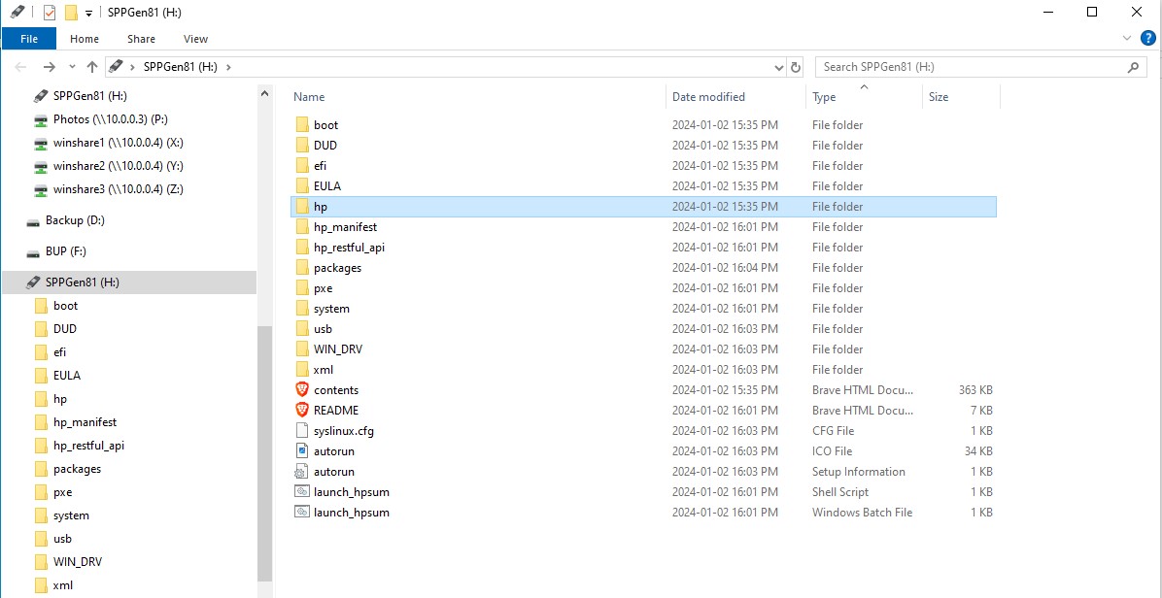Expand the ribbon with the chevron
This screenshot has height=598, width=1162.
1127,38
